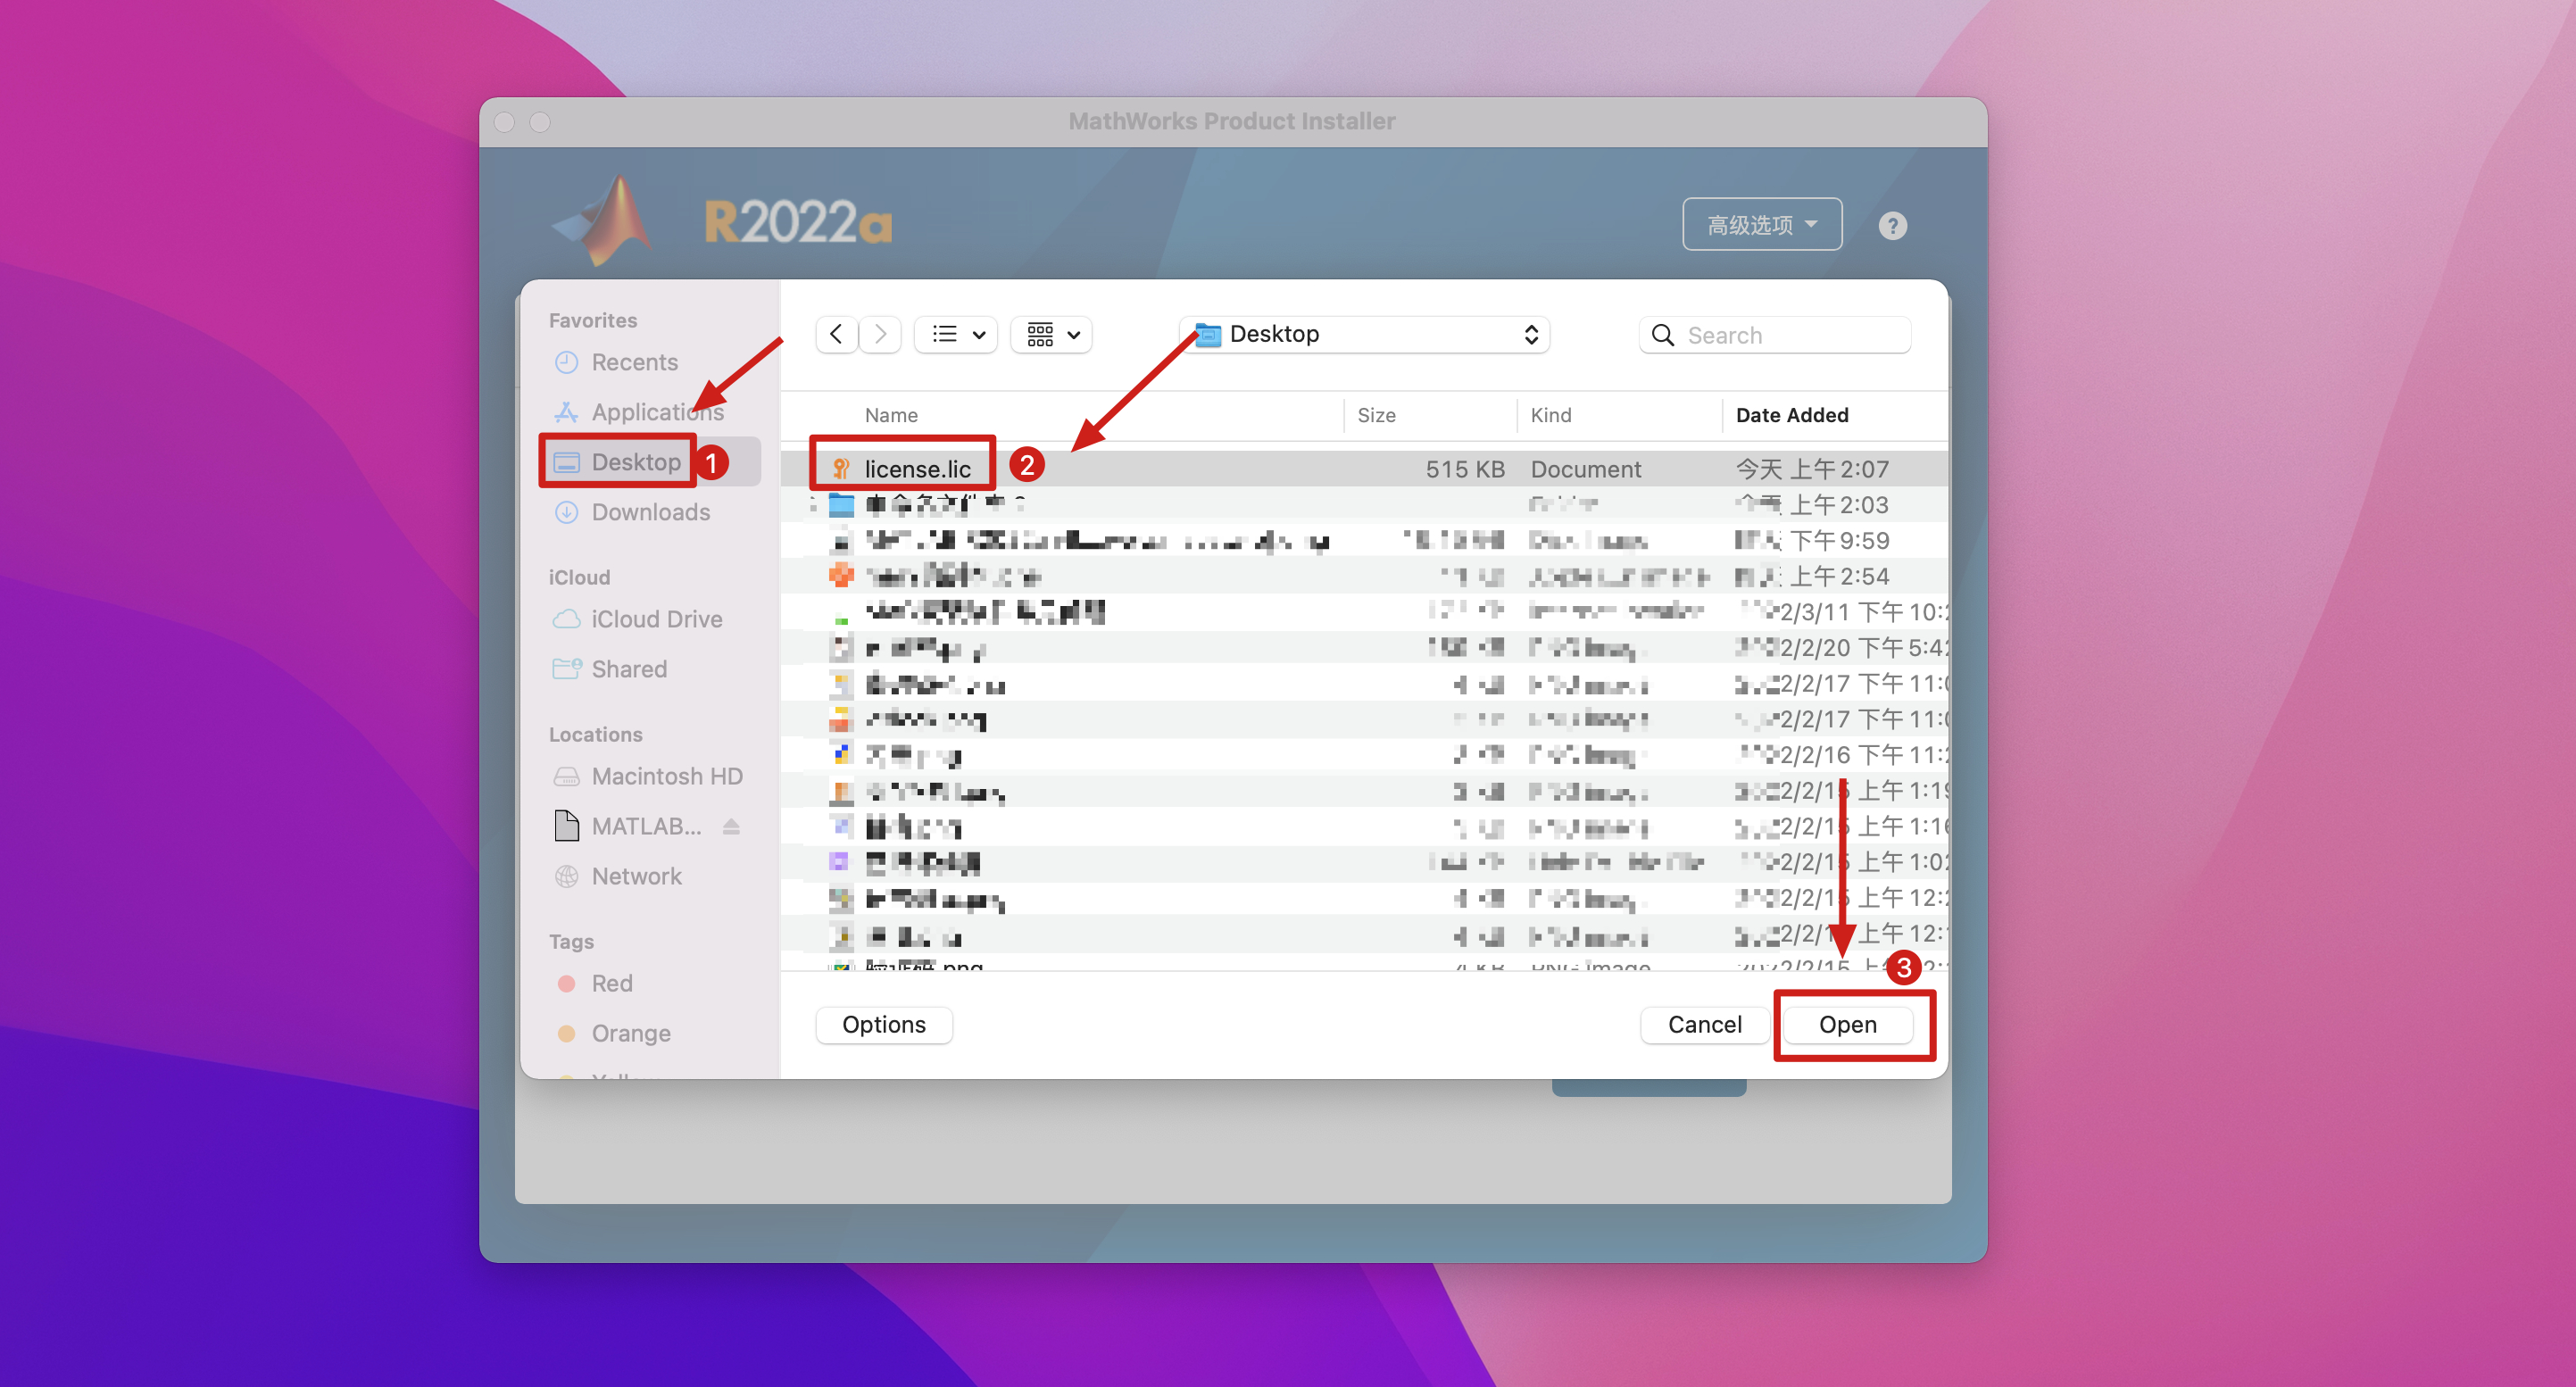Eject the MATLAB disk volume
This screenshot has width=2576, height=1387.
coord(731,826)
